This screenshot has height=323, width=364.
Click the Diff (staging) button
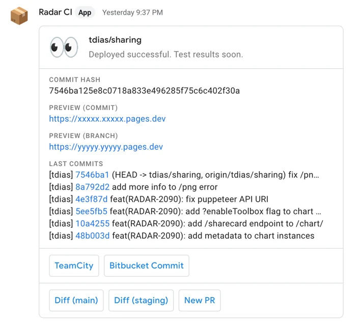141,300
